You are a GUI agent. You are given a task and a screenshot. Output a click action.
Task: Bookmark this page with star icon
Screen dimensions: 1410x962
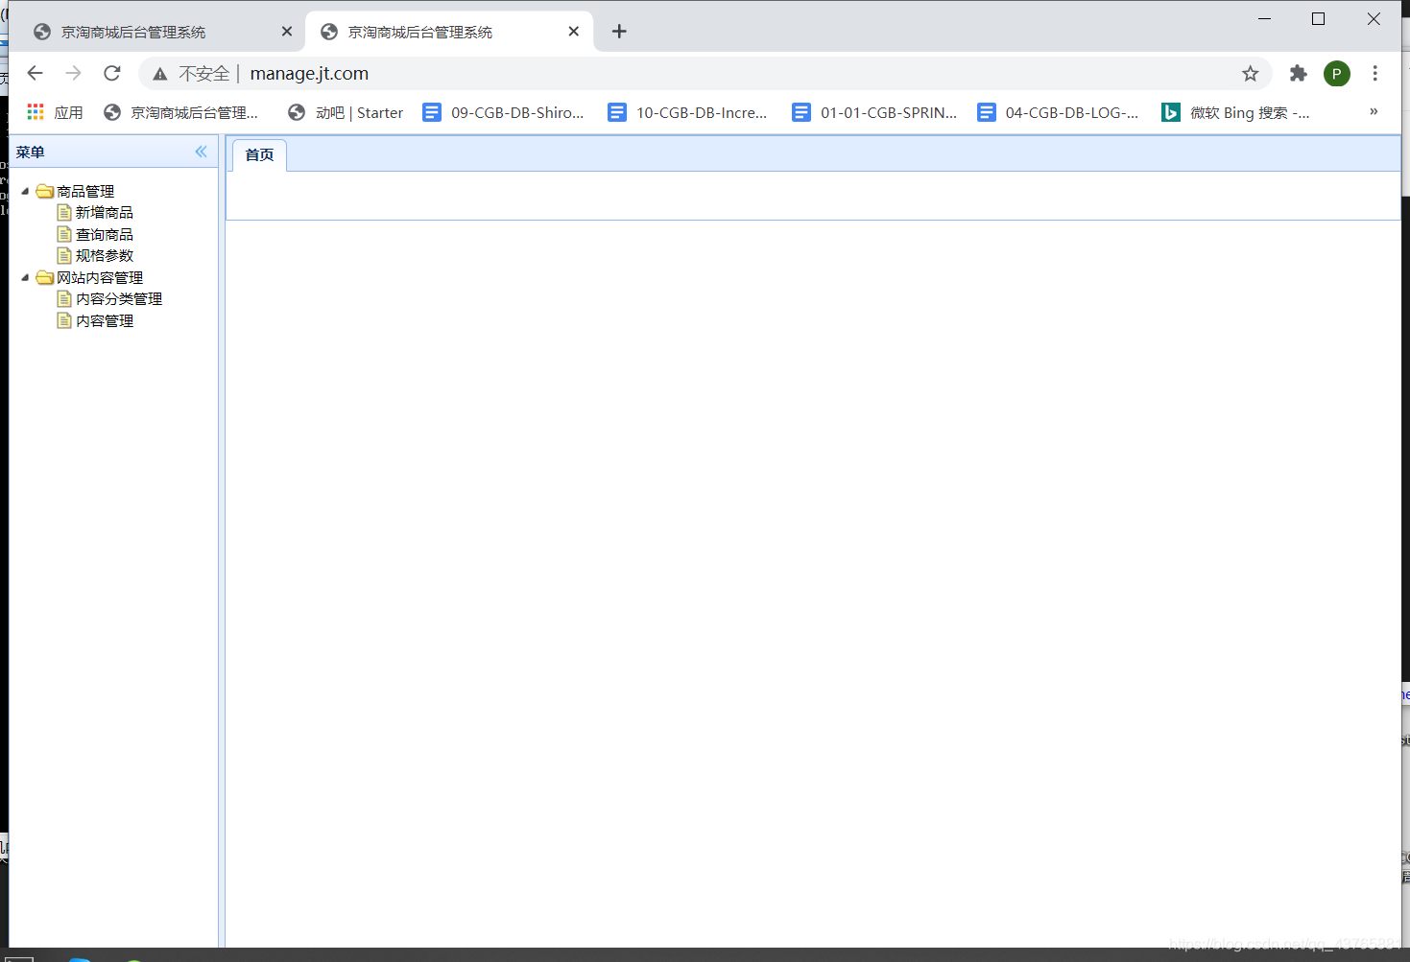tap(1250, 73)
